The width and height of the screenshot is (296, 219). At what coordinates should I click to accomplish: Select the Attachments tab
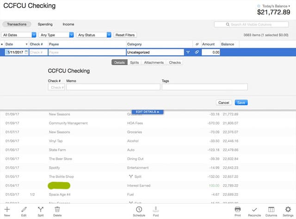[x=154, y=62]
